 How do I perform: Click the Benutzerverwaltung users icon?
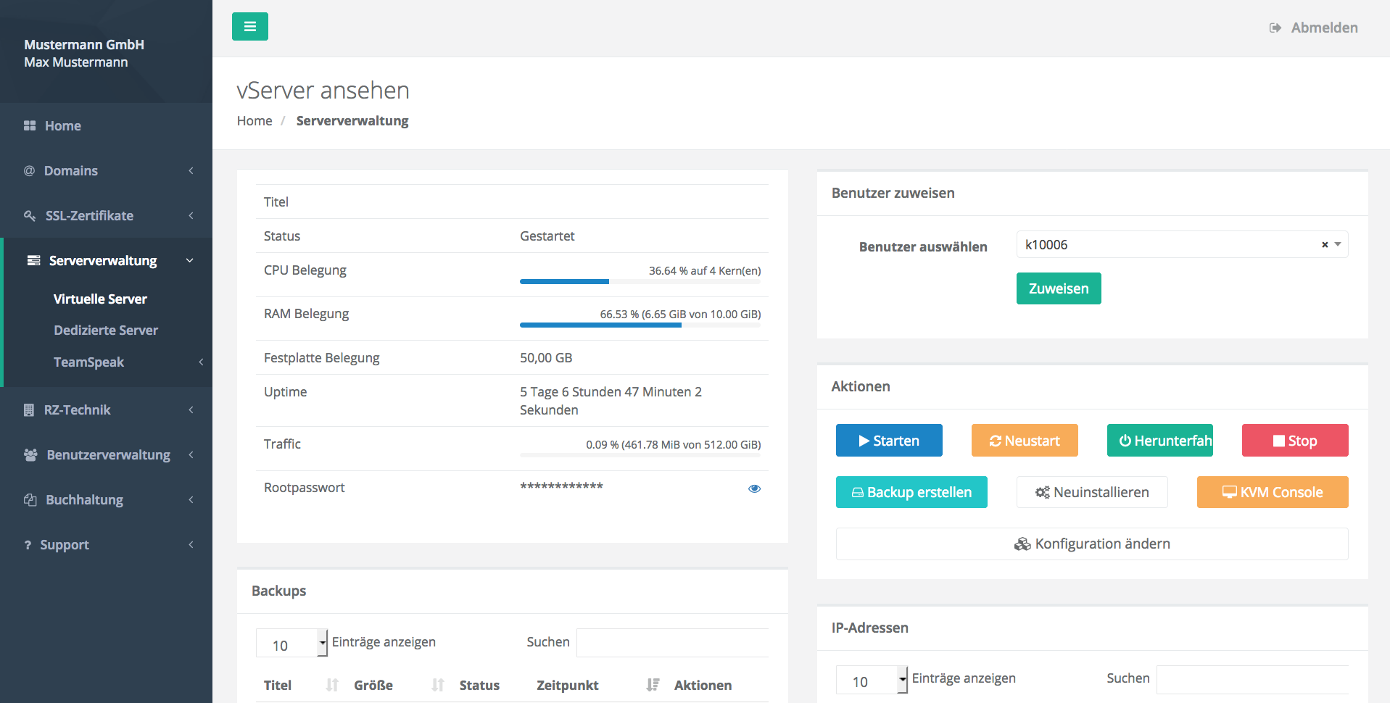(x=30, y=454)
